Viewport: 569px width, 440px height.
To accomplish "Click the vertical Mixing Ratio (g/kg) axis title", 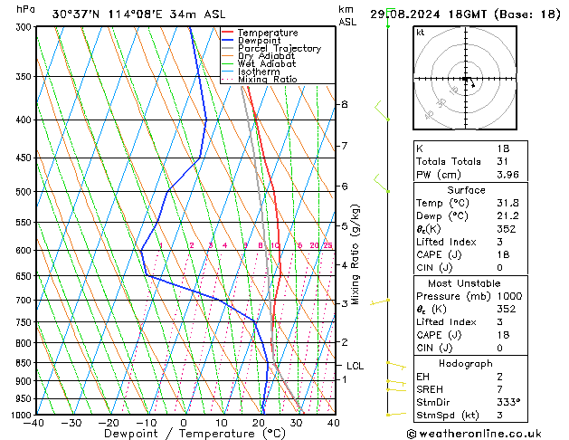I will (x=355, y=254).
